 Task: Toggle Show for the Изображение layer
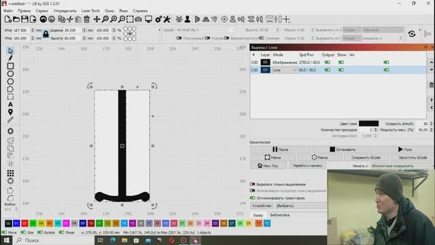coord(341,62)
